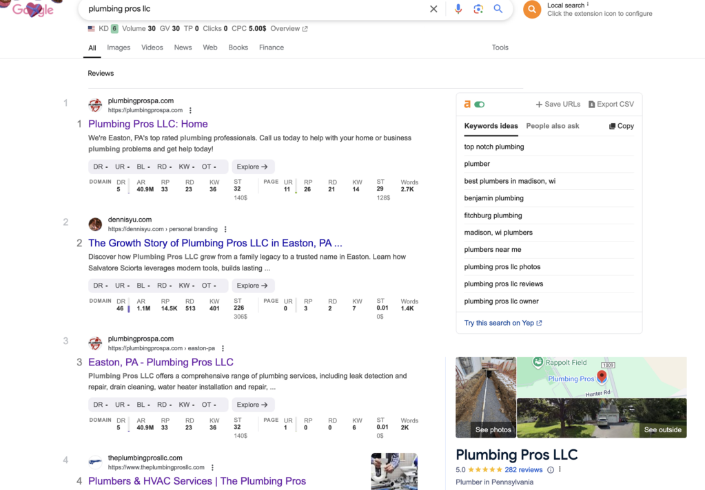Clear the search box with X icon
Screen dimensions: 705x490
(433, 9)
